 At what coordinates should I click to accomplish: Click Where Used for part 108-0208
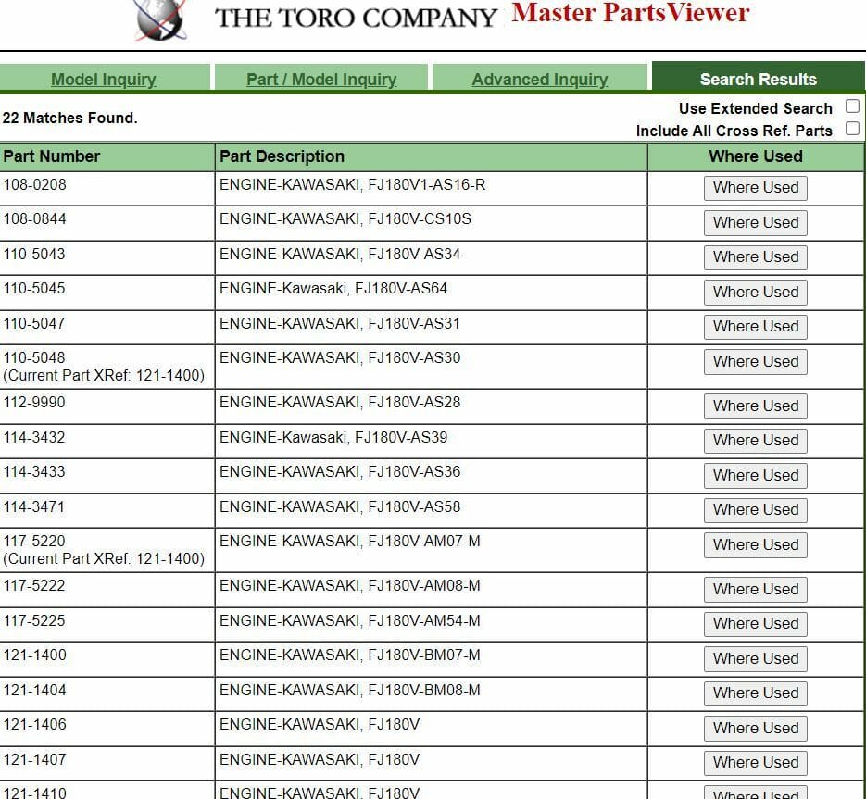[x=755, y=188]
